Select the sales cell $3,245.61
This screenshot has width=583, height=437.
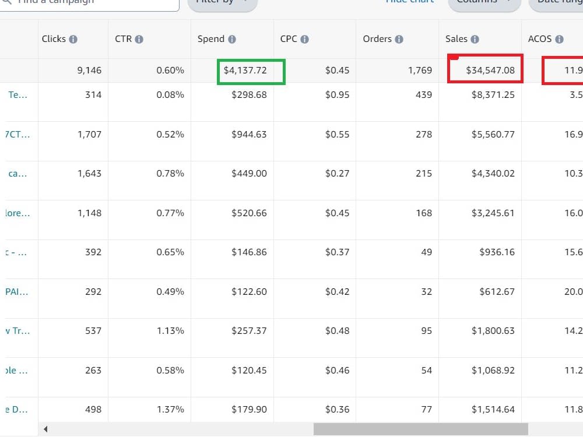pyautogui.click(x=493, y=213)
